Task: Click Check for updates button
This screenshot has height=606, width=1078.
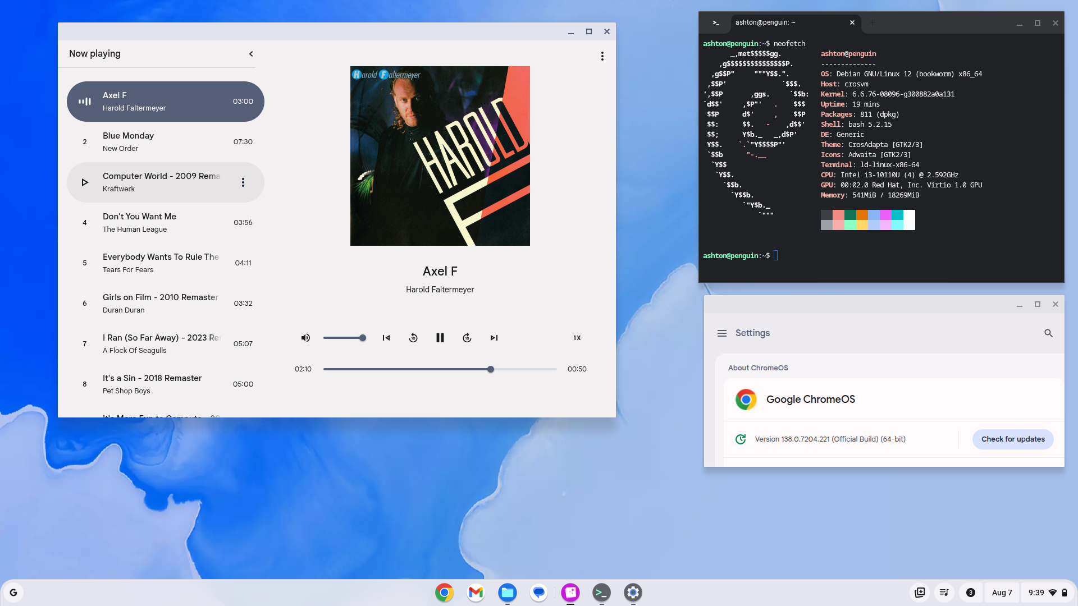Action: 1013,439
